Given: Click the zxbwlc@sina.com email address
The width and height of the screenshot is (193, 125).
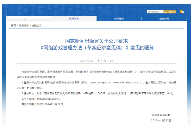Looking at the screenshot, I should click(x=48, y=98).
